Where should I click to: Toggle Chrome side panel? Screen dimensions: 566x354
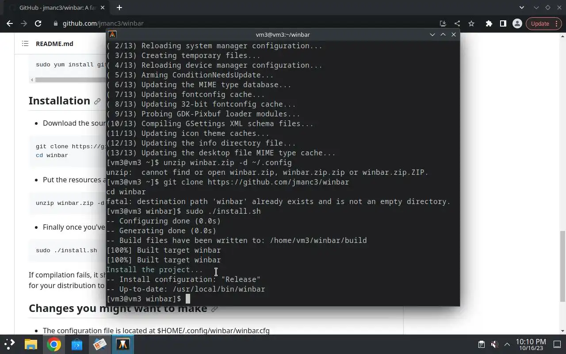tap(503, 23)
